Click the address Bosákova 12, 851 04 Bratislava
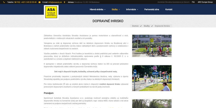The image size is (216, 108). (x=87, y=2)
